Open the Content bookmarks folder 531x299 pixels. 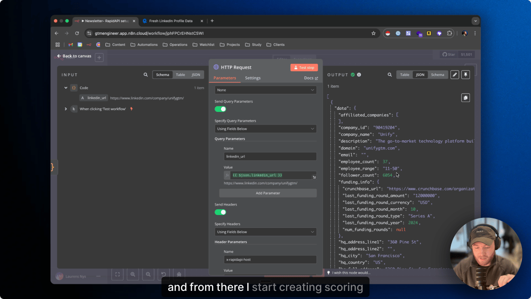[115, 45]
